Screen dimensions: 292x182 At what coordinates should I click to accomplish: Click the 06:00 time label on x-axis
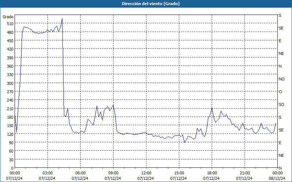80,173
